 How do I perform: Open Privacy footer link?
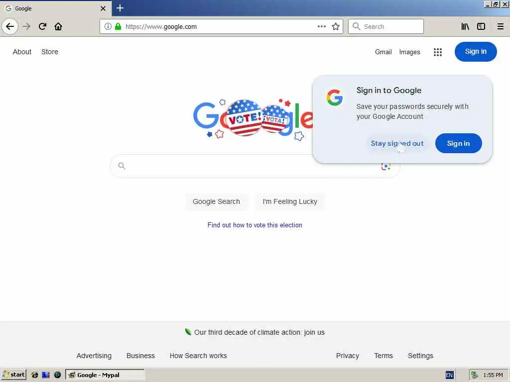(347, 356)
